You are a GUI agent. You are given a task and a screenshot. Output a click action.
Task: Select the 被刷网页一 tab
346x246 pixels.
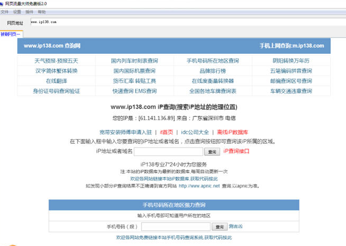click(x=11, y=34)
